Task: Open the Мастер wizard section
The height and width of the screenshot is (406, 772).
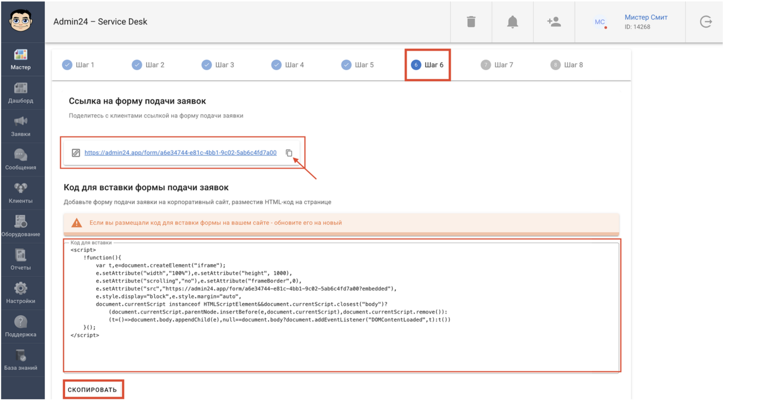Action: click(x=21, y=60)
